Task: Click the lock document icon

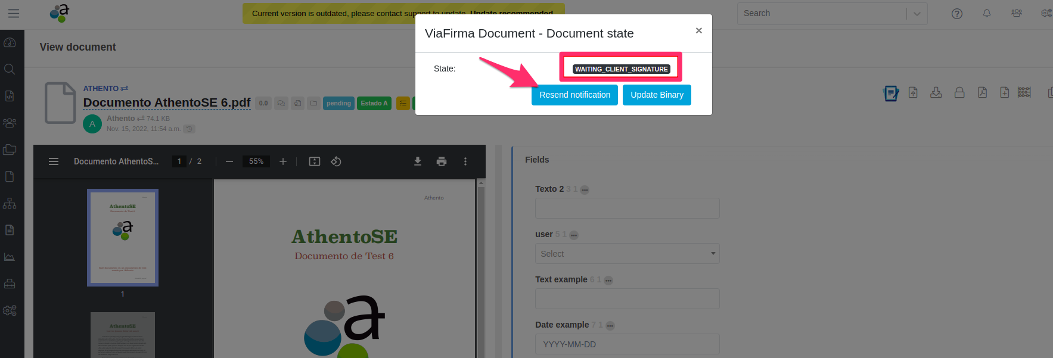Action: point(959,92)
